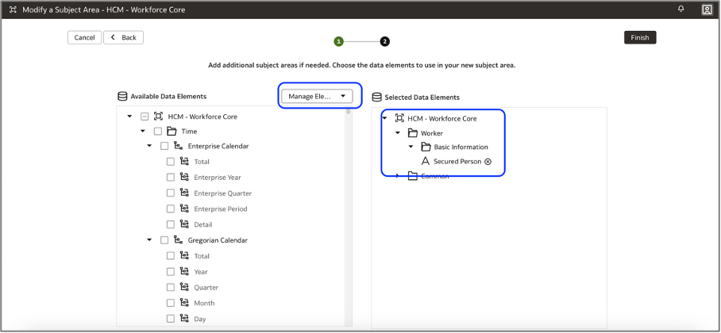
Task: Check the Detail checkbox
Action: click(x=171, y=224)
